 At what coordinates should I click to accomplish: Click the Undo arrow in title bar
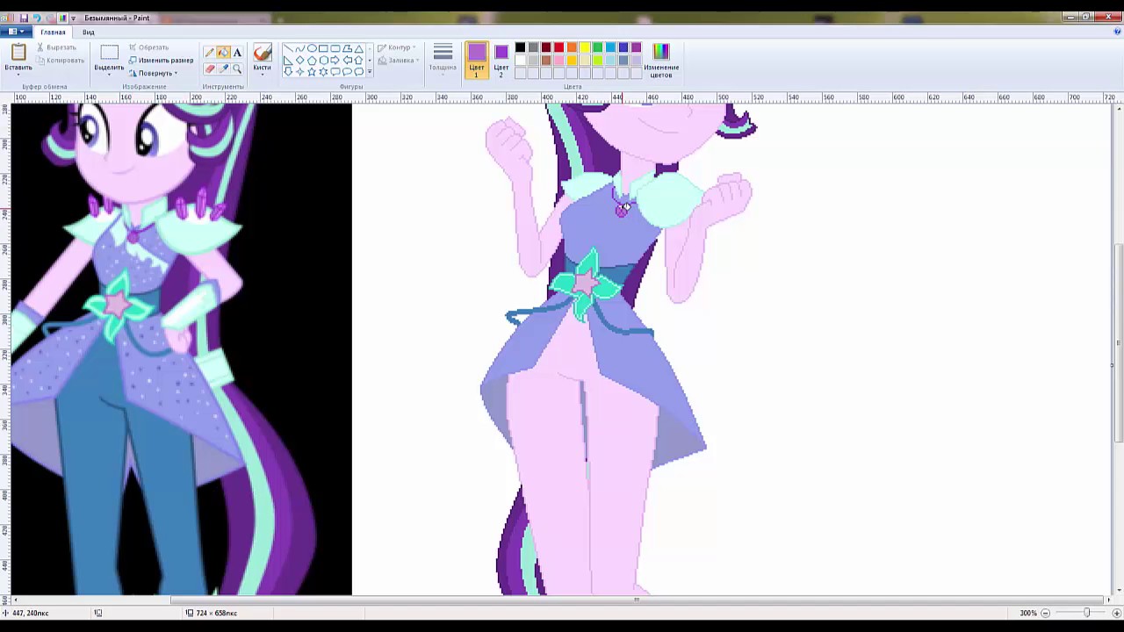tap(37, 18)
